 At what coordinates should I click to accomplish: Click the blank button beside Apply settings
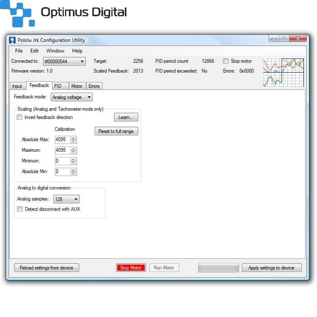point(218,267)
